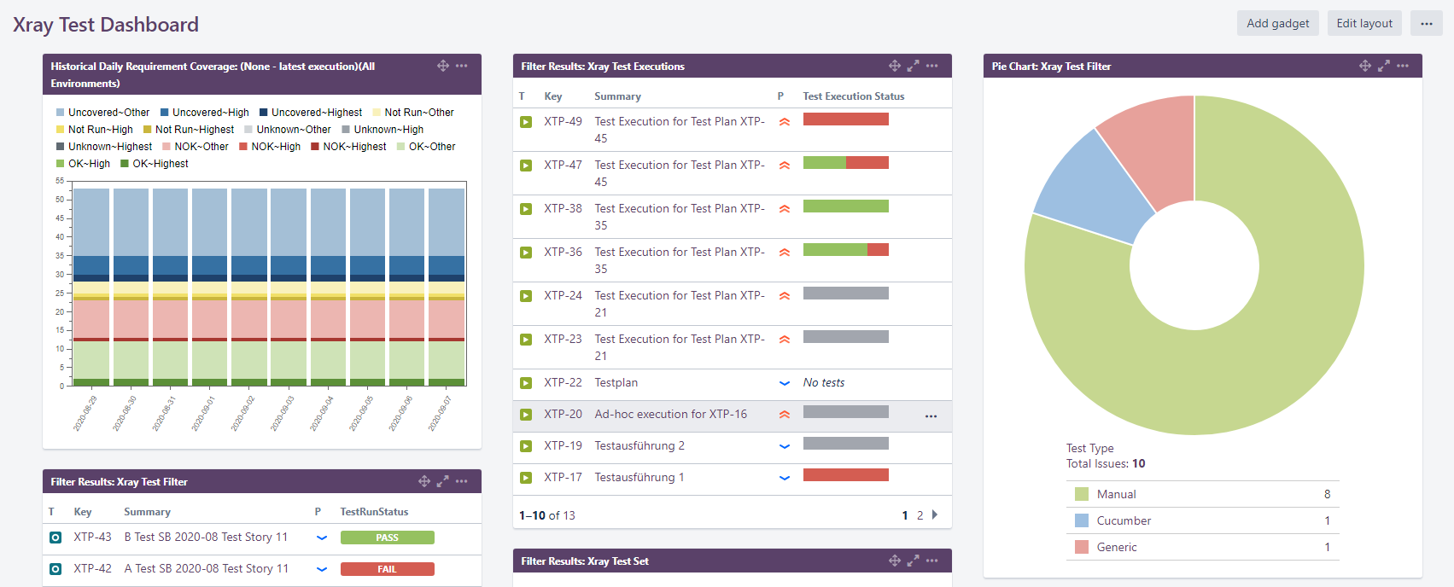Click the PASS status badge for XTP-43
The image size is (1454, 587).
click(x=388, y=538)
